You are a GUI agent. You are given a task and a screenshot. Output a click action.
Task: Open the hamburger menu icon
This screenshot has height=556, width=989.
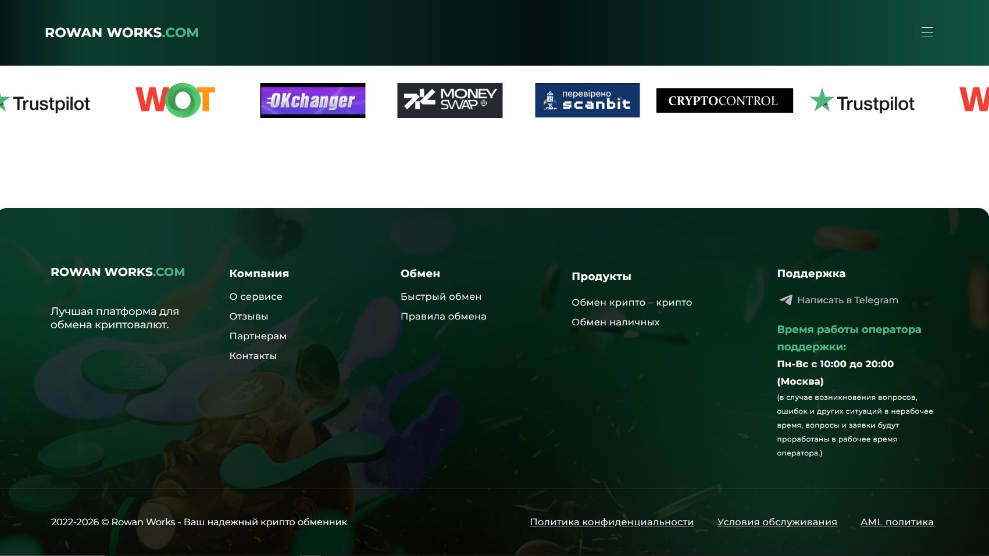[x=927, y=33]
